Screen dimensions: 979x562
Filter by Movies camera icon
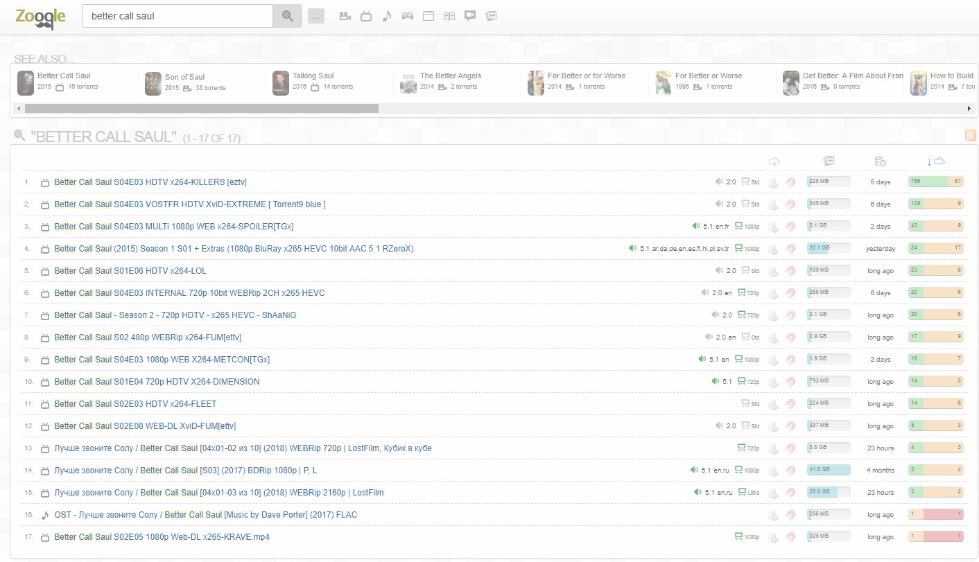pos(345,16)
